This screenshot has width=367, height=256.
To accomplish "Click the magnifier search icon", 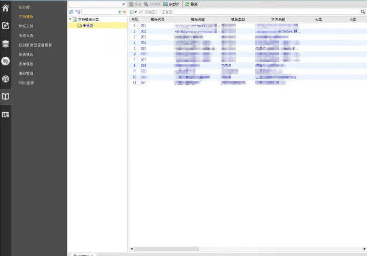I will [x=362, y=11].
